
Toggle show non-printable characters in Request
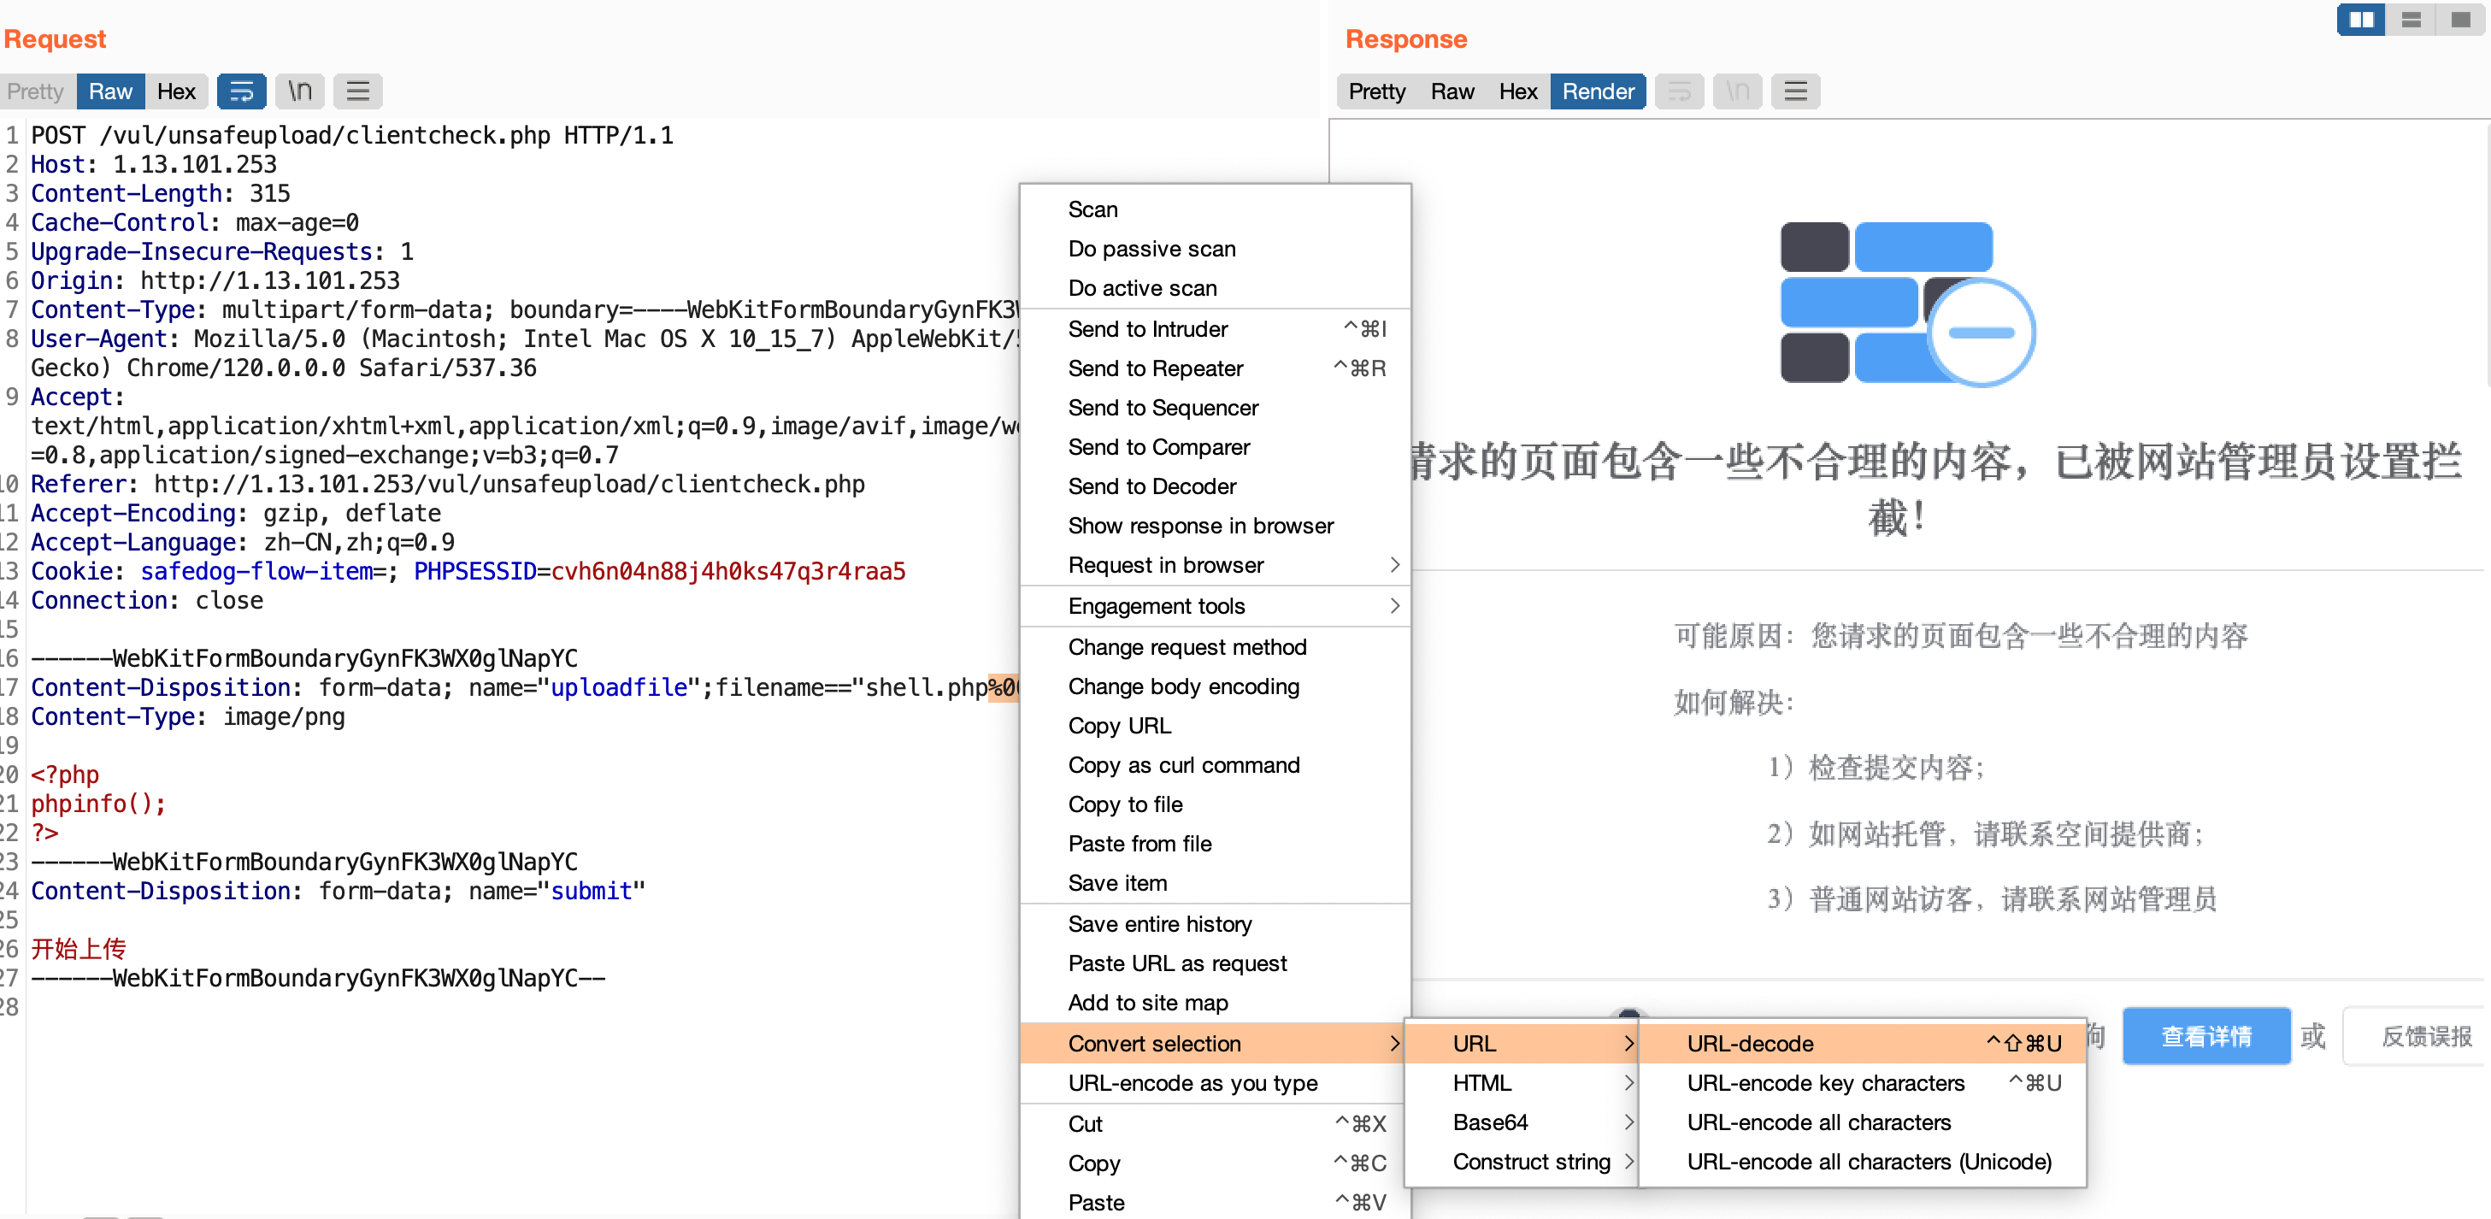(x=300, y=91)
